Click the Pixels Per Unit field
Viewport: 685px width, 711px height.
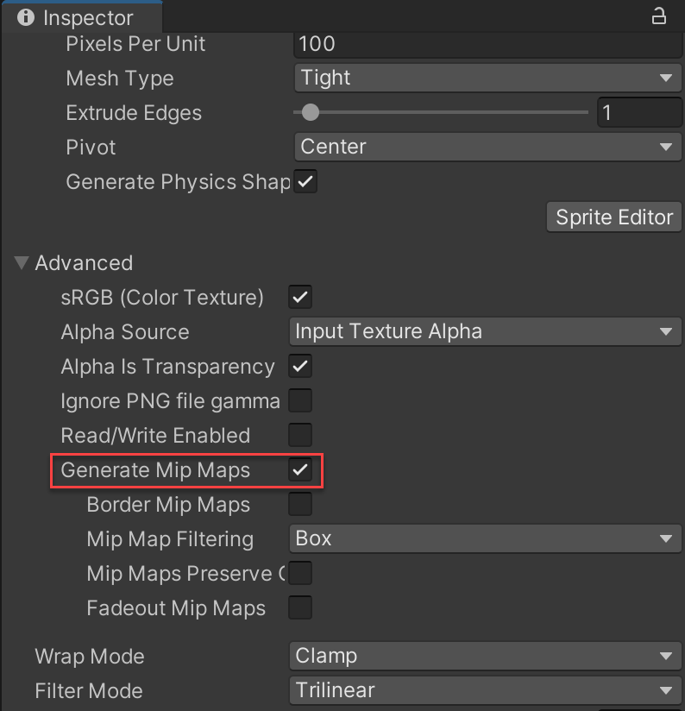point(487,43)
